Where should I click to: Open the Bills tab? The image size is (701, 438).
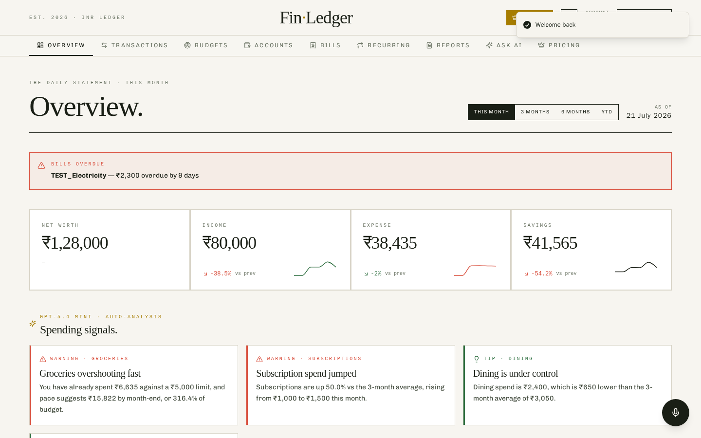325,45
